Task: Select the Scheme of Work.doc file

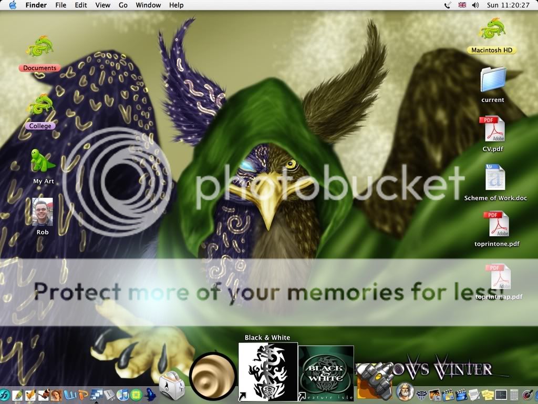Action: pos(495,177)
